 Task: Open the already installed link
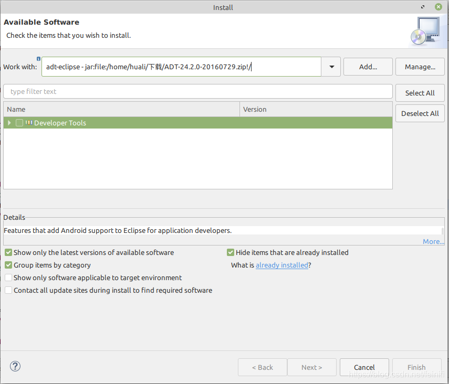click(x=282, y=265)
